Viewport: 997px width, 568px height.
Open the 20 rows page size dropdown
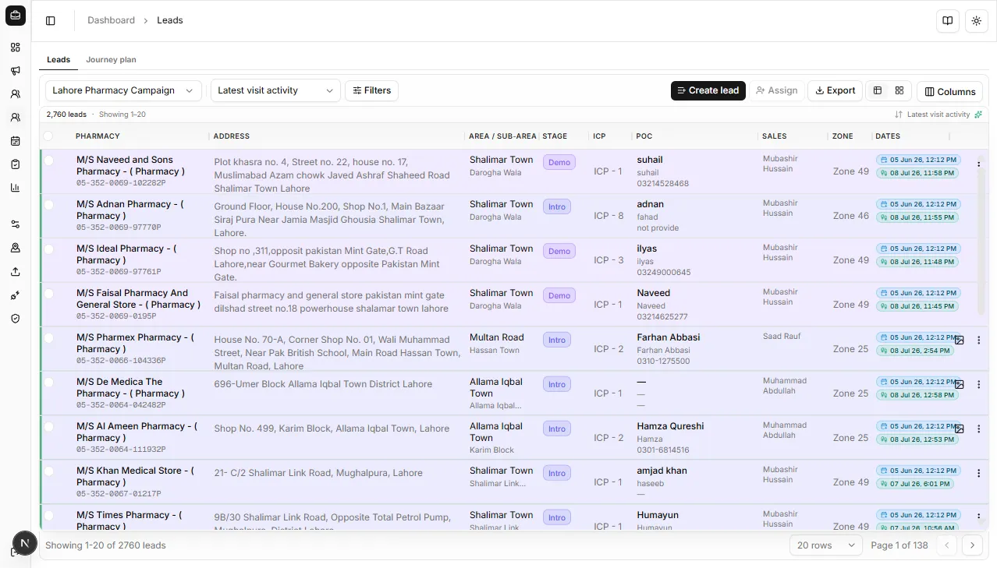click(x=825, y=545)
